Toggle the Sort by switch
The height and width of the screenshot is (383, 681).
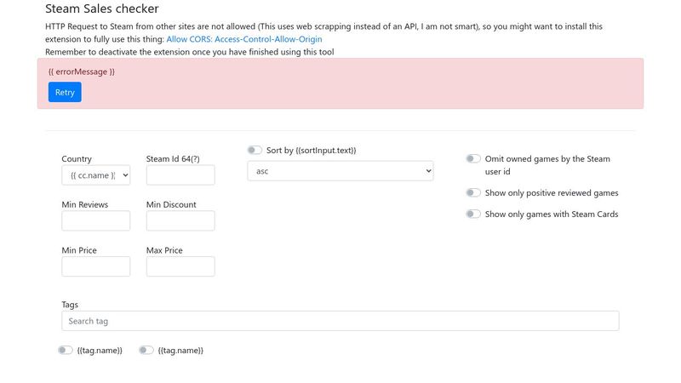[x=255, y=151]
